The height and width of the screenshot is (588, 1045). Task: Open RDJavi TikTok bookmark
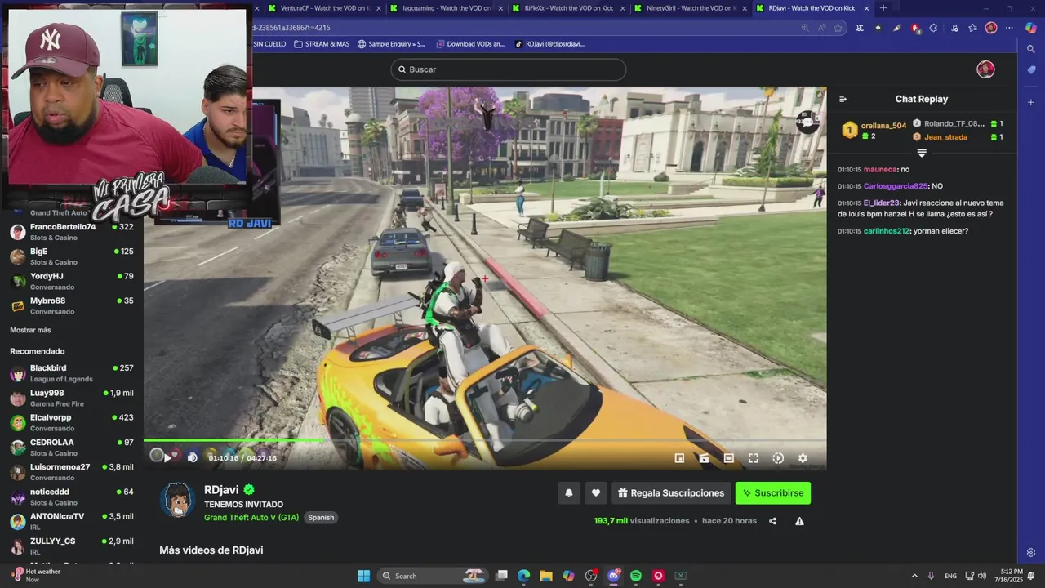[x=549, y=44]
